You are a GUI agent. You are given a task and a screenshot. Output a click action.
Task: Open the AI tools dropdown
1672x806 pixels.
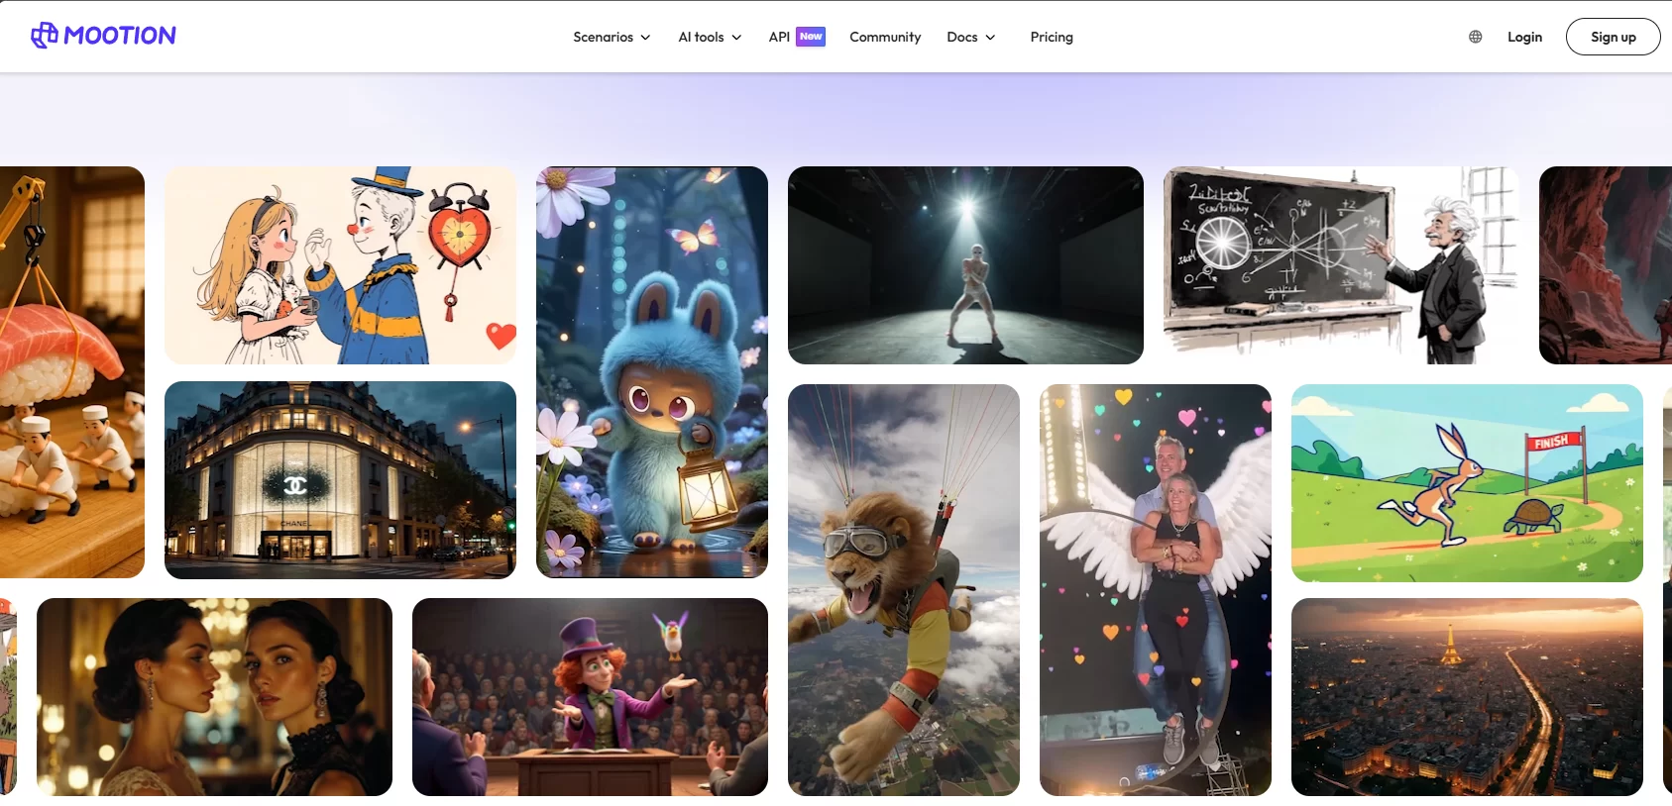coord(710,37)
